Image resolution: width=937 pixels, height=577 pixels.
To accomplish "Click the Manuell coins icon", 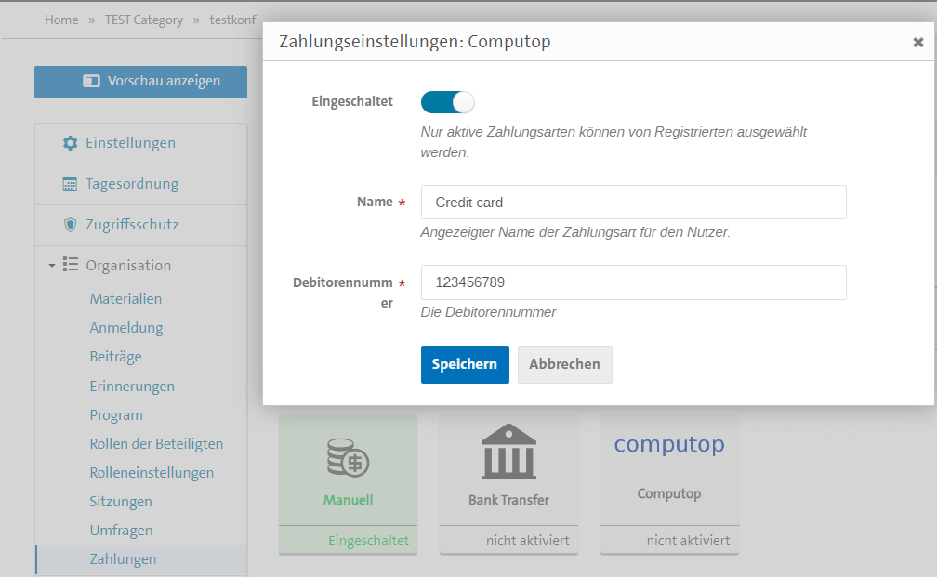I will click(348, 457).
